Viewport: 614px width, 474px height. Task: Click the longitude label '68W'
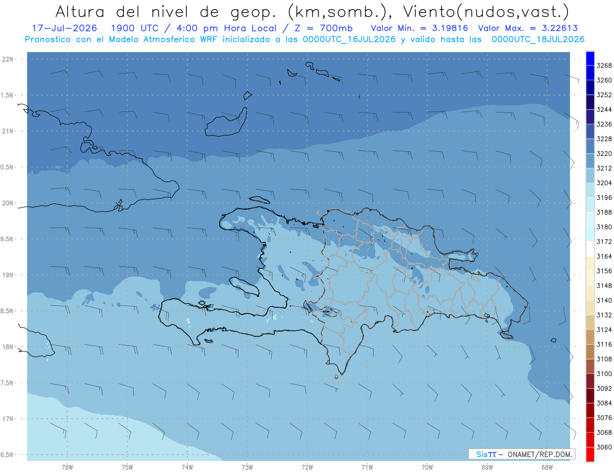pyautogui.click(x=547, y=467)
